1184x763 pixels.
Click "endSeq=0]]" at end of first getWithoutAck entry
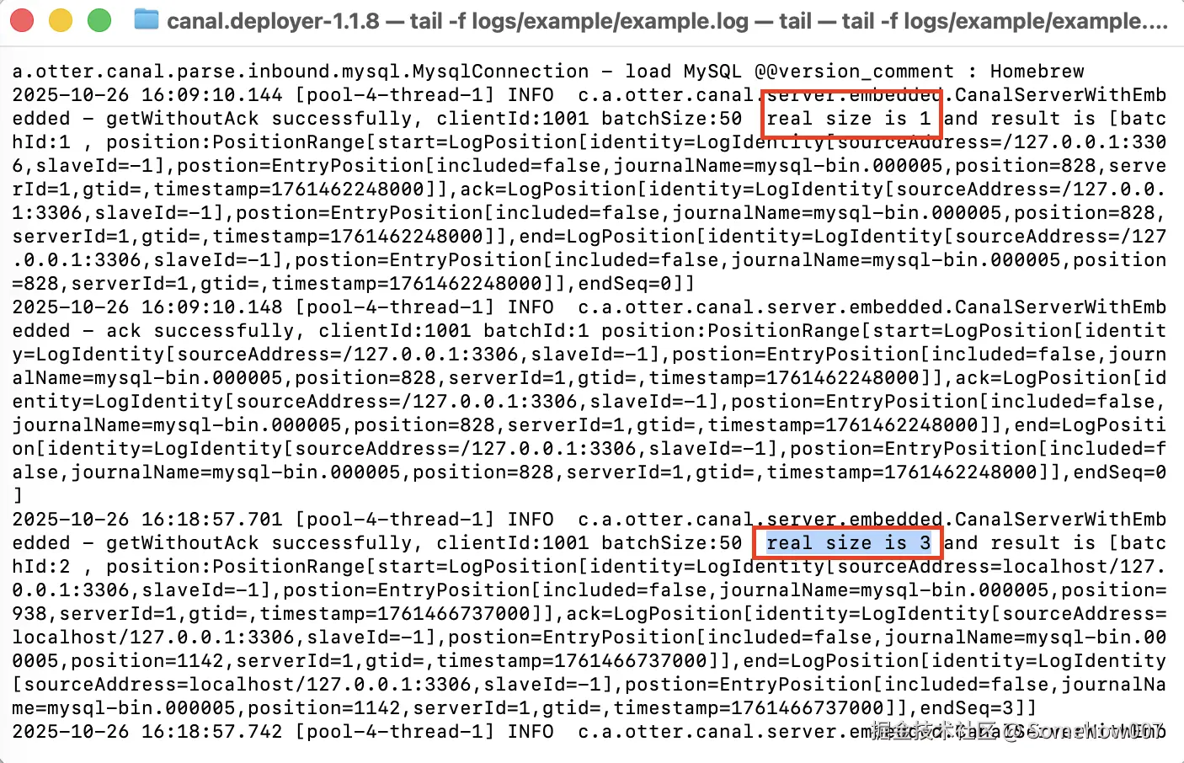[x=637, y=284]
